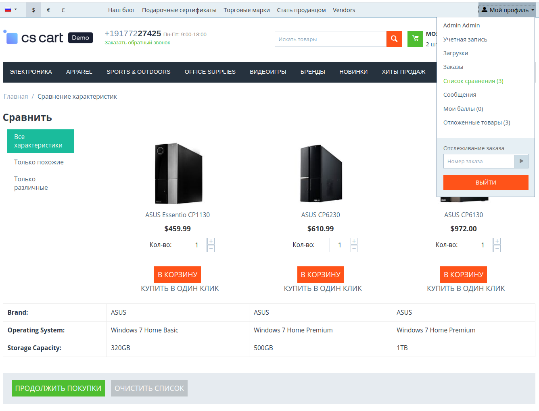Choose pound sterling currency
Screen dimensions: 539x411
point(63,10)
